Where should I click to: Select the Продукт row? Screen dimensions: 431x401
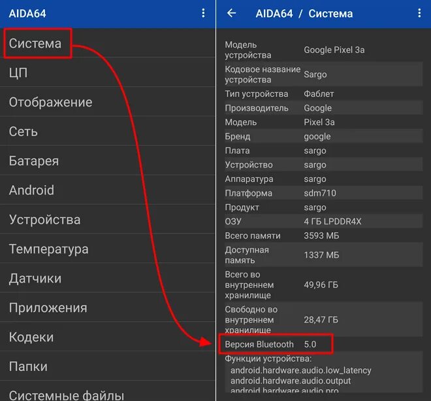(x=323, y=207)
